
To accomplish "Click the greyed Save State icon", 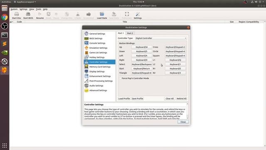I will point(114,14).
